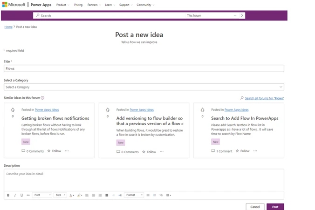Expand the Select a Category dropdown
Screen dimensions: 315x210
click(144, 87)
